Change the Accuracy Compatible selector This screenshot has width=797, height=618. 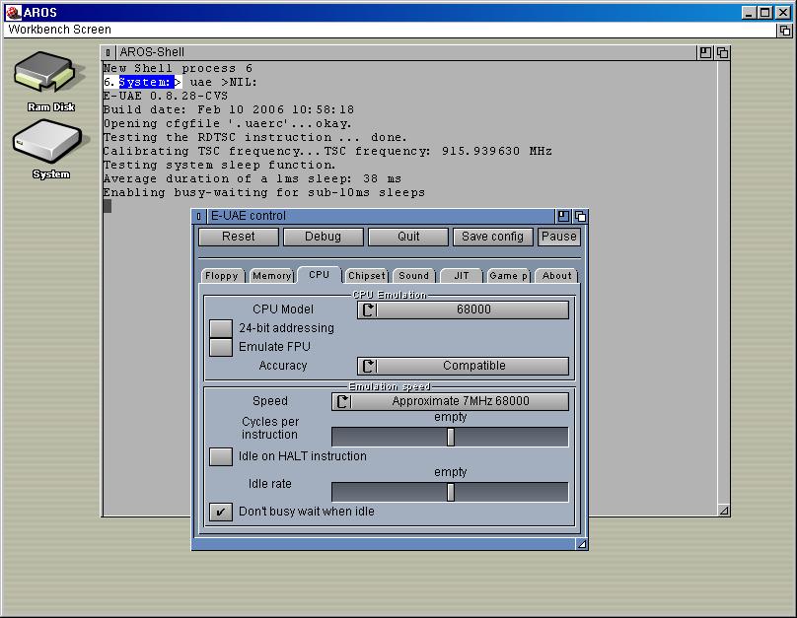463,366
